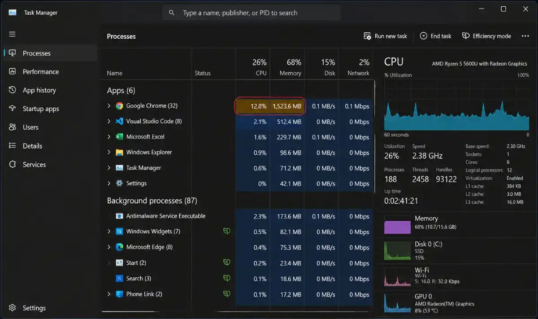Open the Users page
The height and width of the screenshot is (319, 538).
(51, 127)
